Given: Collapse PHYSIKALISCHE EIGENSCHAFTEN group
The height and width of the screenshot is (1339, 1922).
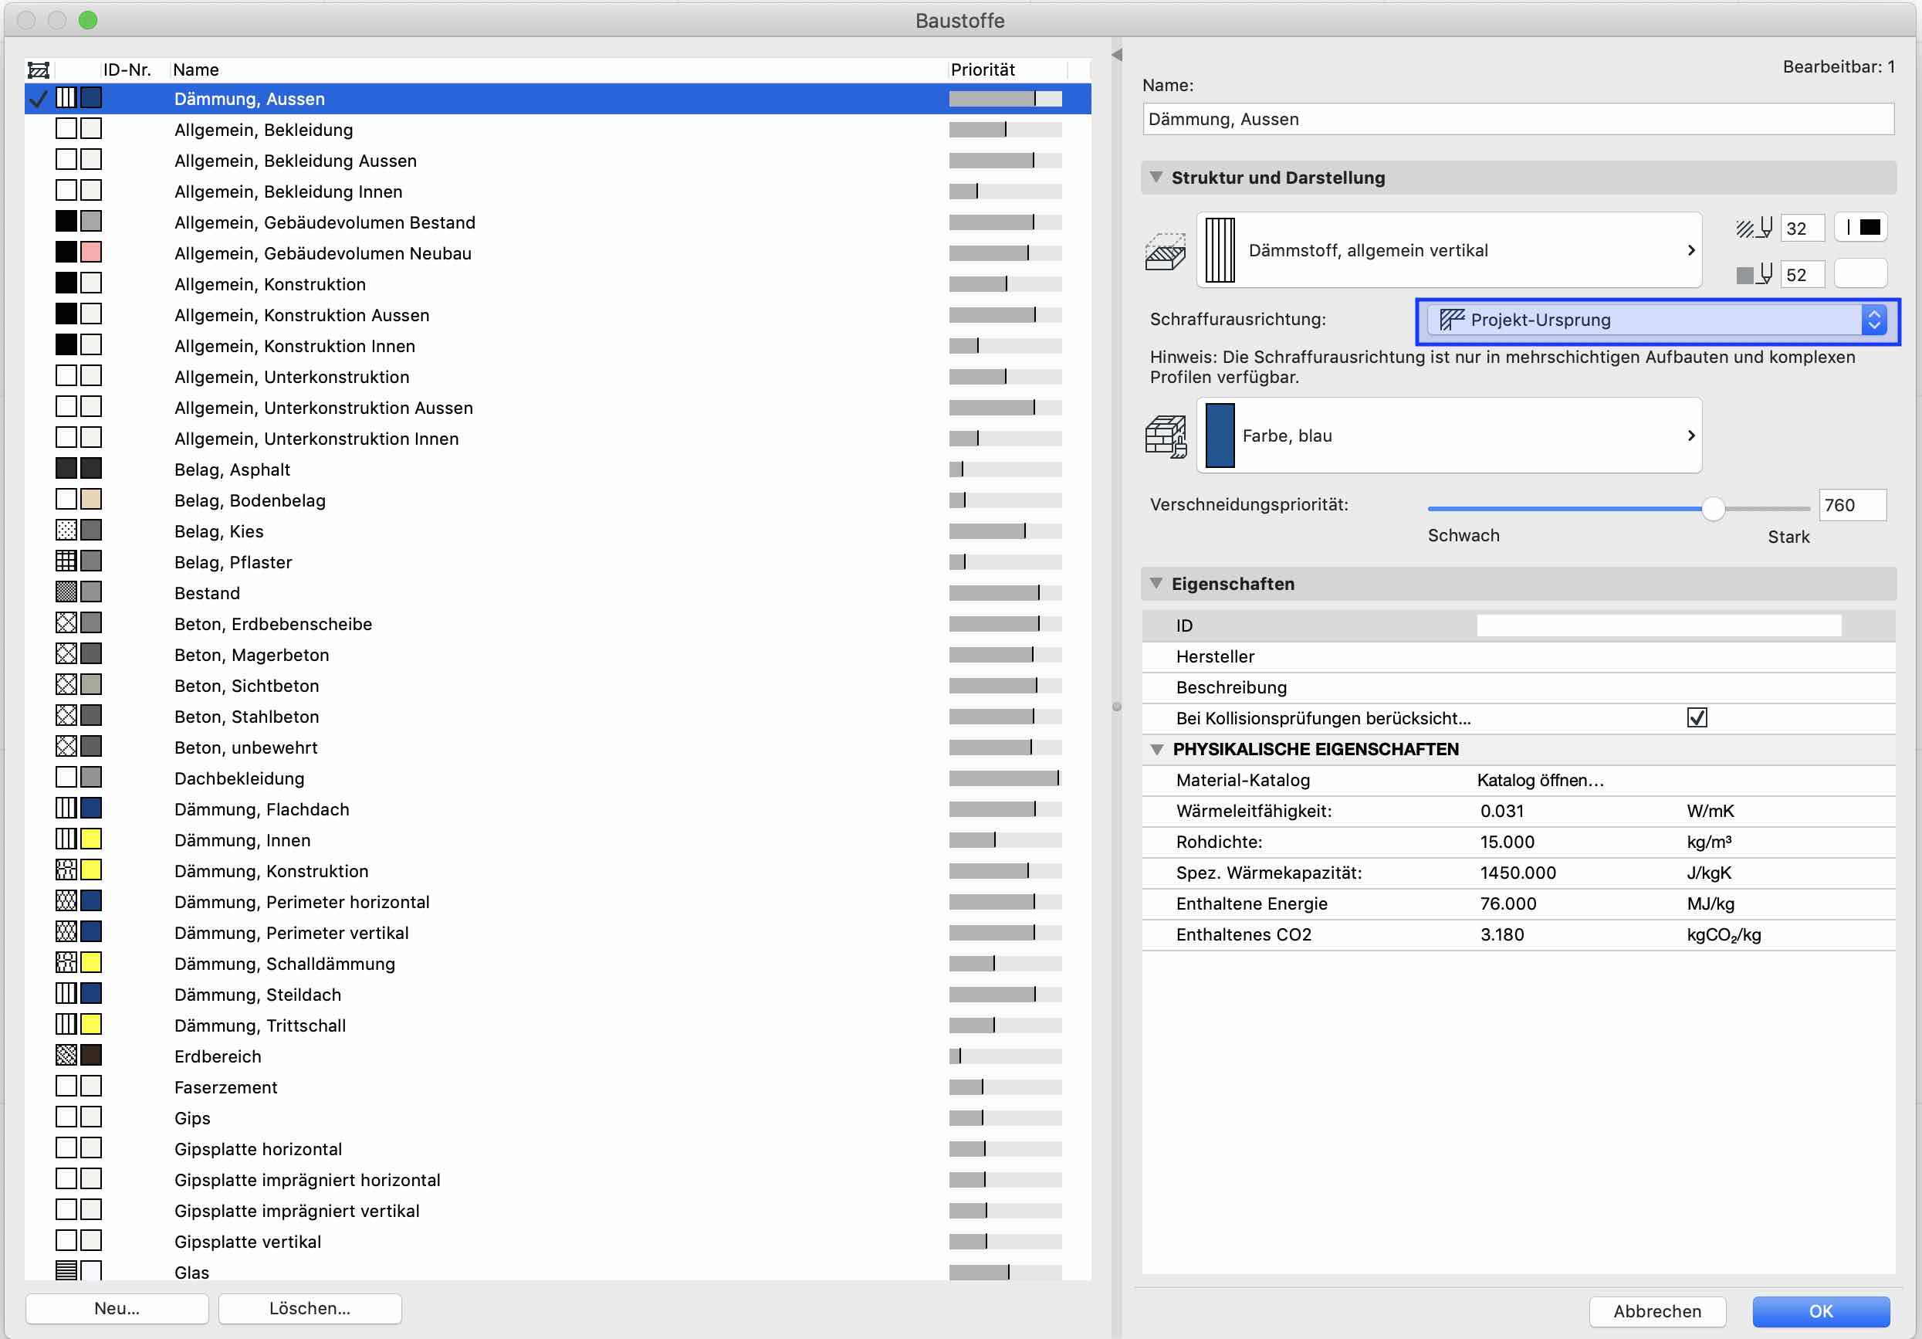Looking at the screenshot, I should point(1156,750).
